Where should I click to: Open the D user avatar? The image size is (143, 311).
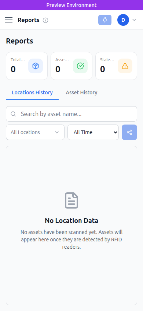click(x=123, y=20)
